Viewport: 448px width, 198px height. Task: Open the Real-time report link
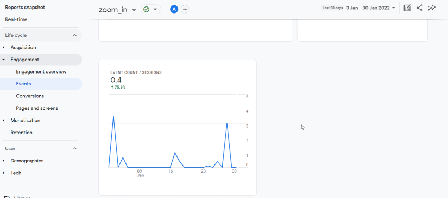tap(16, 19)
